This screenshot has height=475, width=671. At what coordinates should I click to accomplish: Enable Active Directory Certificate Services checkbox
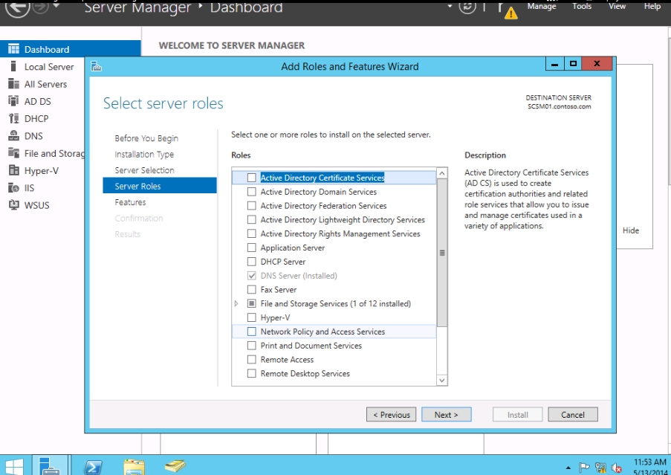click(252, 178)
